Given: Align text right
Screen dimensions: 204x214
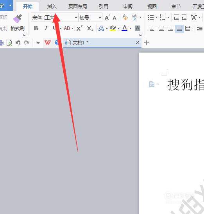Looking at the screenshot, I should pyautogui.click(x=171, y=29).
